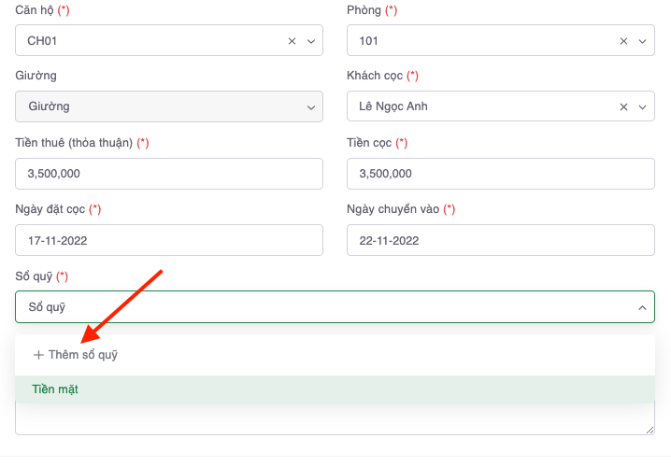Open the Ngày chuyển vào date field
This screenshot has width=671, height=467.
click(500, 240)
